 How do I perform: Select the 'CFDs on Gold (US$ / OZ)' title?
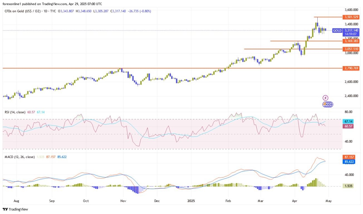pos(23,11)
